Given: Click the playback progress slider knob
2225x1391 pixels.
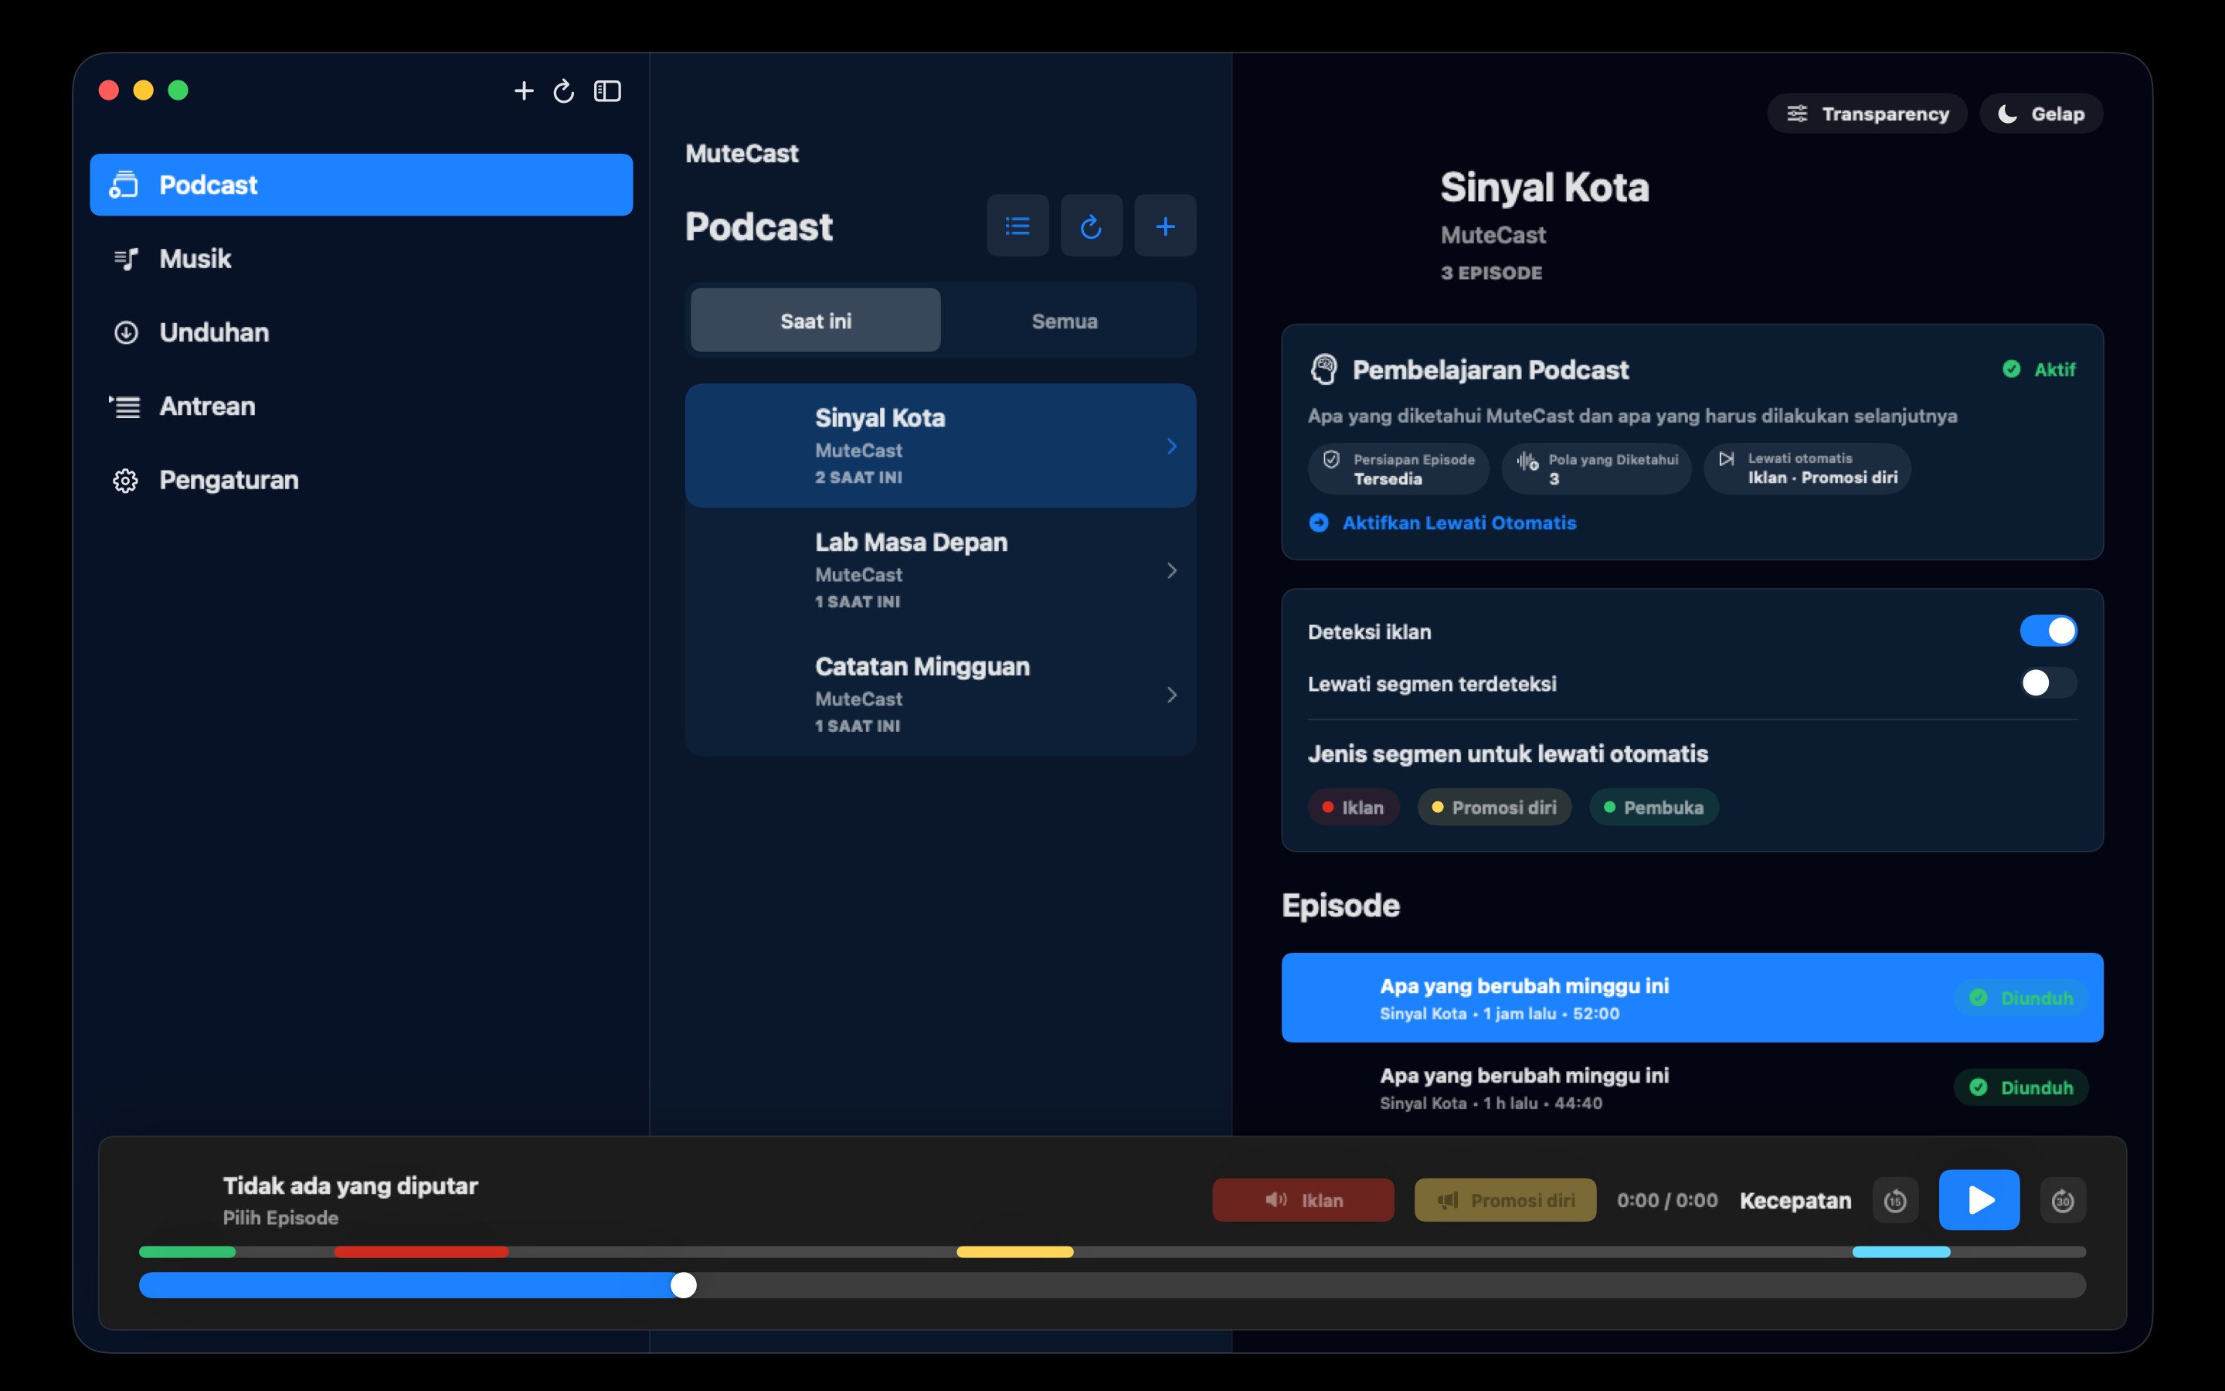Looking at the screenshot, I should click(x=683, y=1285).
